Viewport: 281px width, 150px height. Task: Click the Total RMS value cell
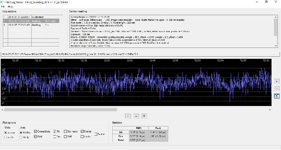[x=138, y=140]
